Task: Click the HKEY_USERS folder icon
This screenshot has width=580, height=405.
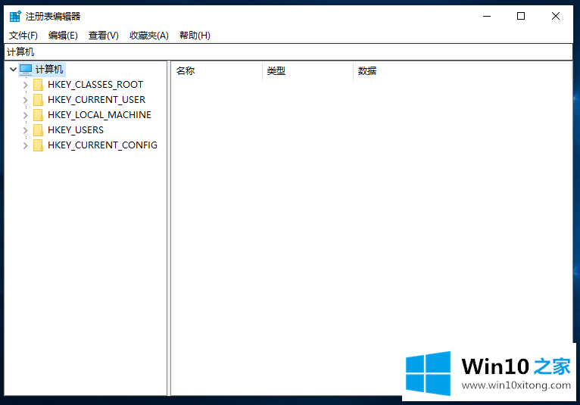Action: pos(39,130)
